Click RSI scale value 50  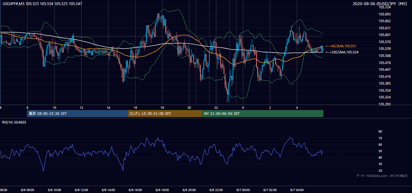(380, 151)
